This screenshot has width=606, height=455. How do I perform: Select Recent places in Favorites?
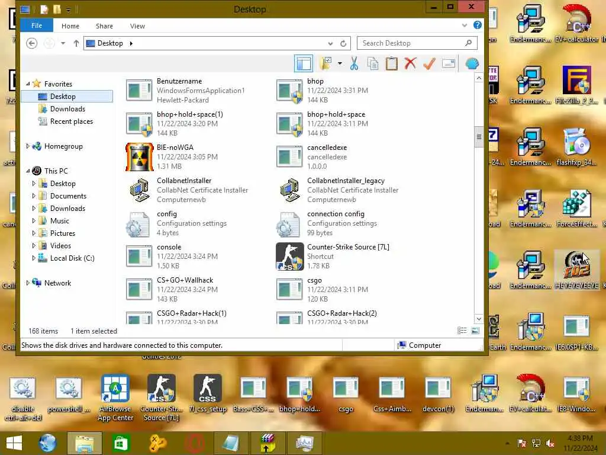click(x=72, y=121)
